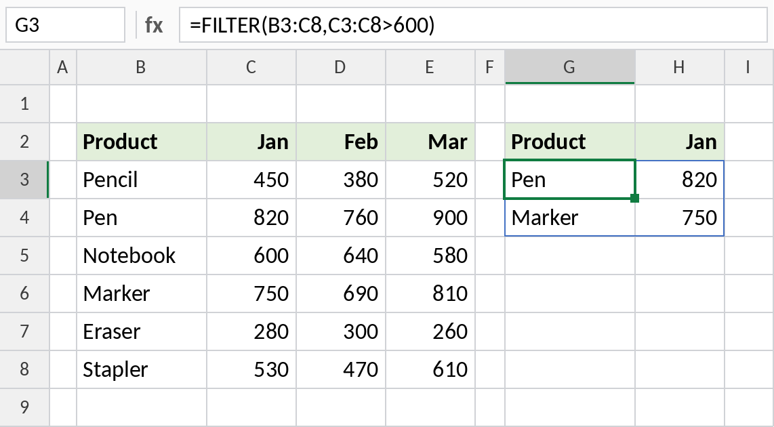774x427 pixels.
Task: Select the Pencil cell
Action: [141, 180]
